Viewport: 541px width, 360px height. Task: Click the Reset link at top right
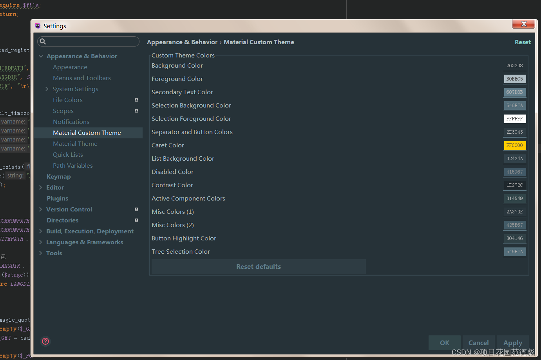point(523,42)
